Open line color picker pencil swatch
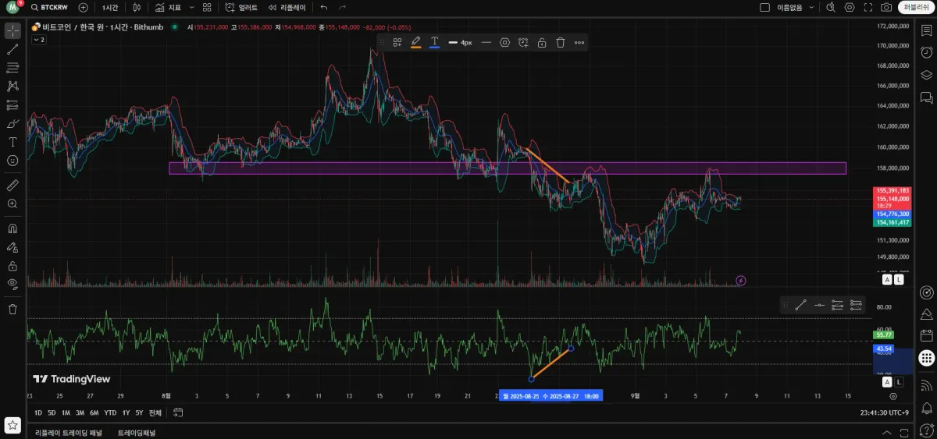Image resolution: width=937 pixels, height=439 pixels. coord(415,42)
